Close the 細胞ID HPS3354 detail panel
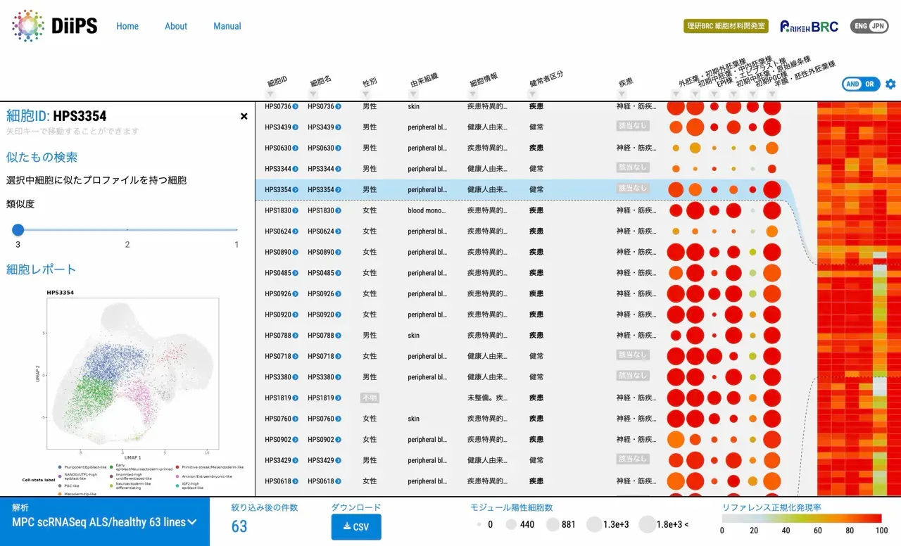This screenshot has height=546, width=901. 244,116
